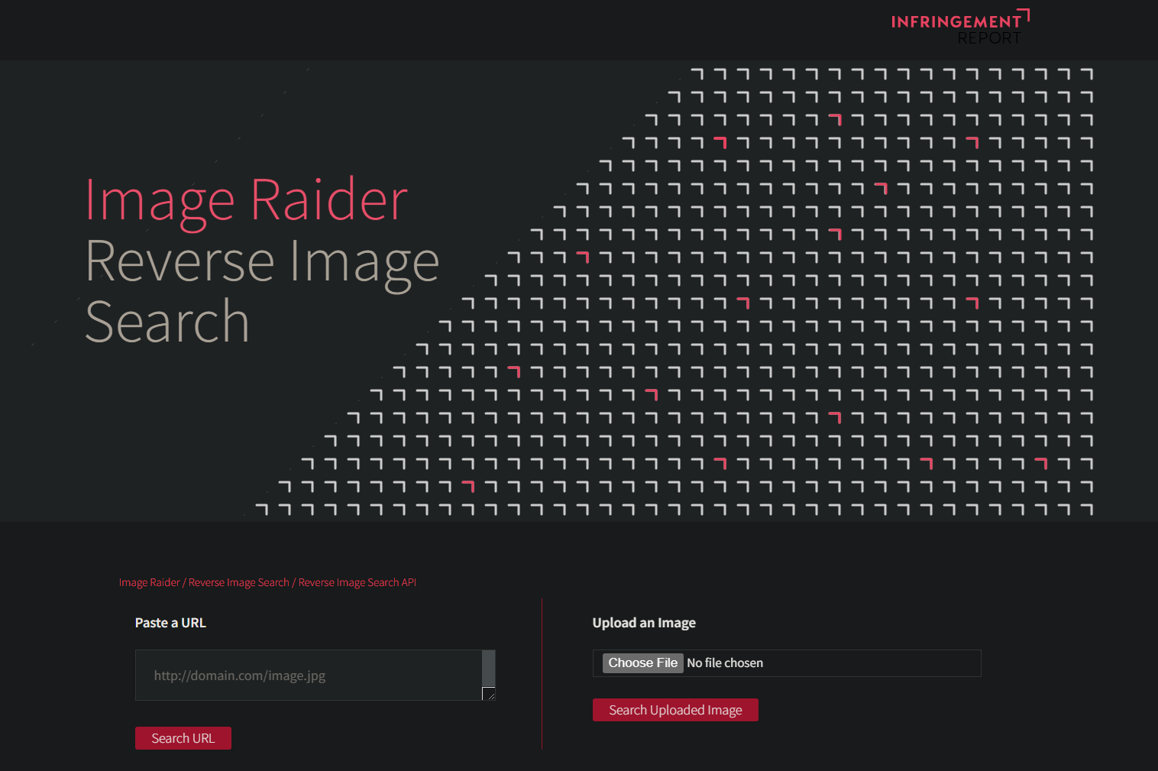1158x771 pixels.
Task: Click the Infringement Report logo
Action: click(x=959, y=26)
